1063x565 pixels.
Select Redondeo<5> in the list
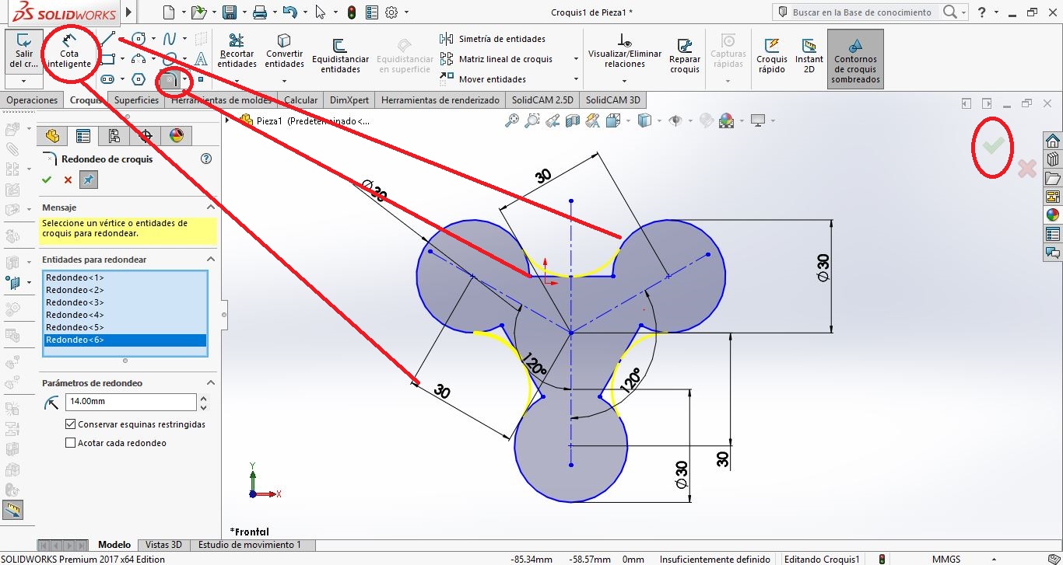(125, 327)
